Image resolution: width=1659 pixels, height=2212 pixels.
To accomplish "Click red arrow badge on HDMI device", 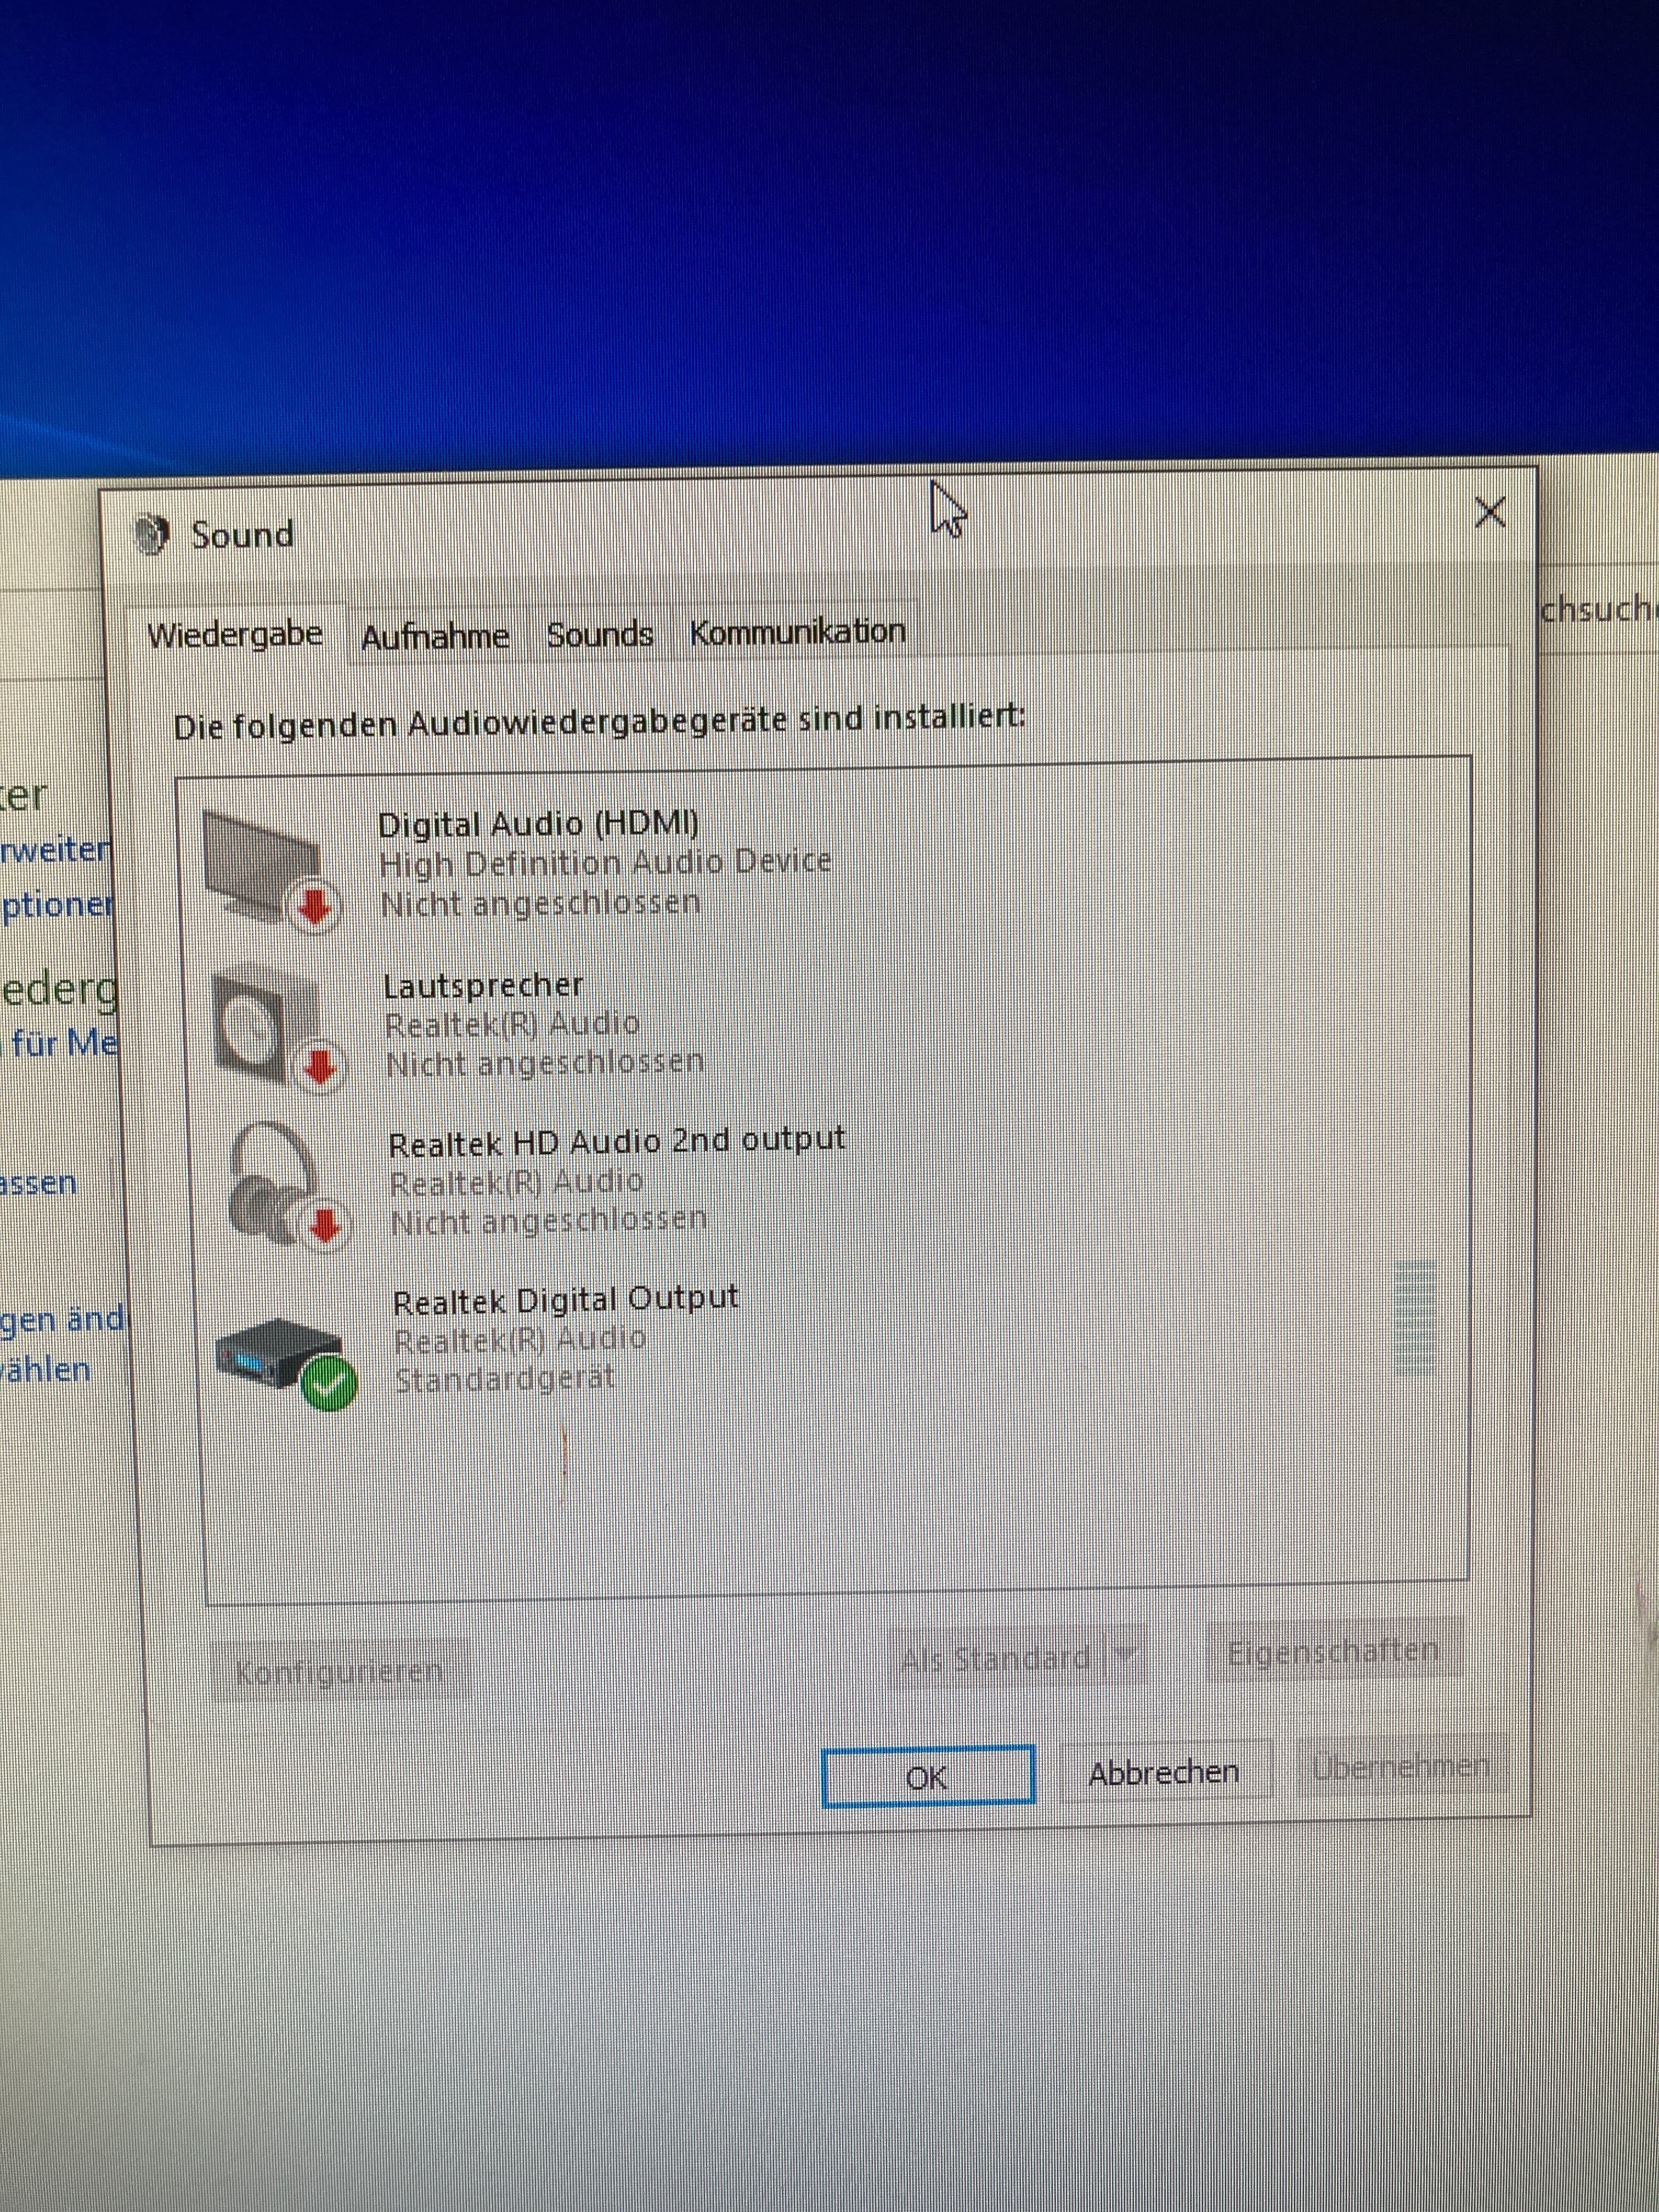I will click(315, 906).
